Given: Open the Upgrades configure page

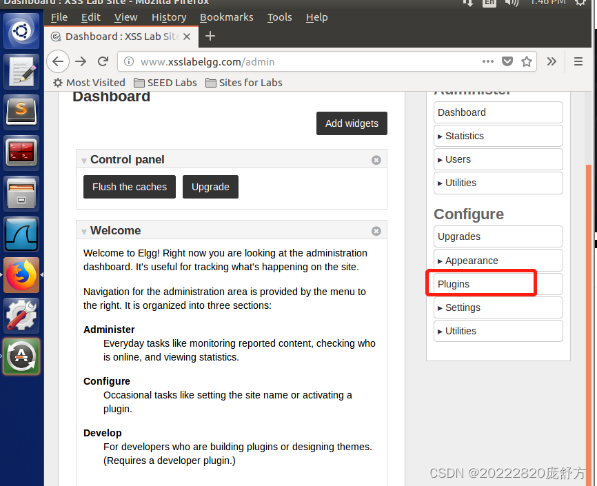Looking at the screenshot, I should click(498, 236).
